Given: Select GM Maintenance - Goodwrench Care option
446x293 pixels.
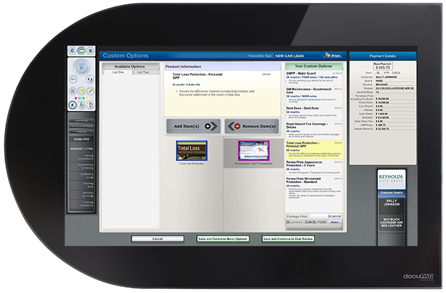Looking at the screenshot, I should [x=314, y=95].
